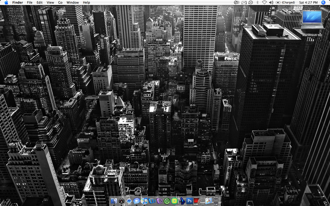Open the File menu
This screenshot has width=330, height=206.
coord(30,3)
